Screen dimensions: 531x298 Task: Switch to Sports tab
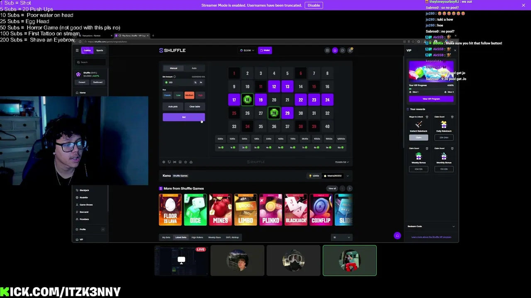[100, 50]
